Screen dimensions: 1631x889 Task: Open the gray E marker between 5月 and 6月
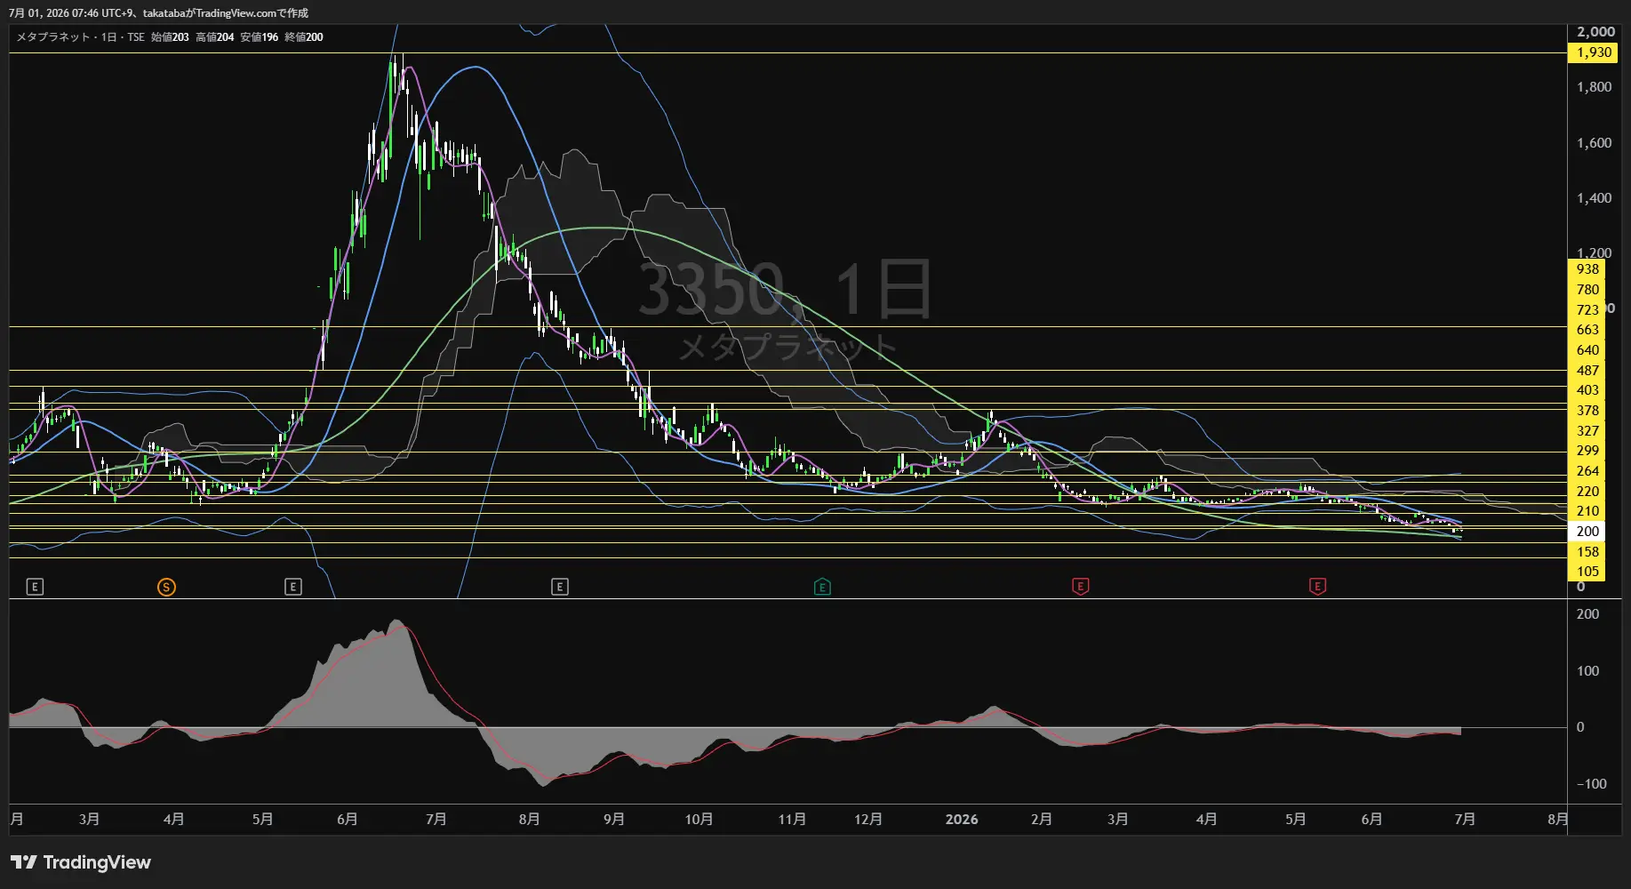pyautogui.click(x=292, y=587)
